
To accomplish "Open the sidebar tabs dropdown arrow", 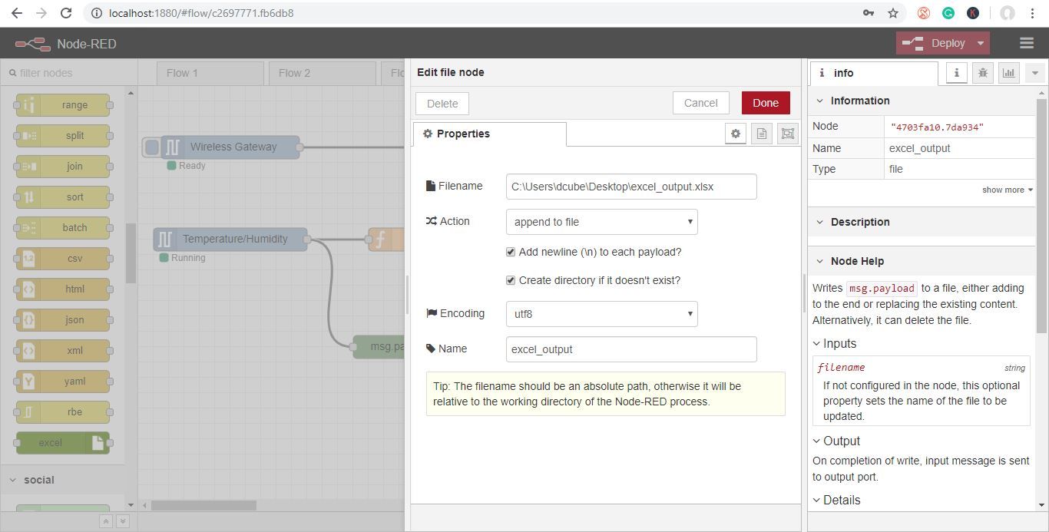I will coord(1034,73).
